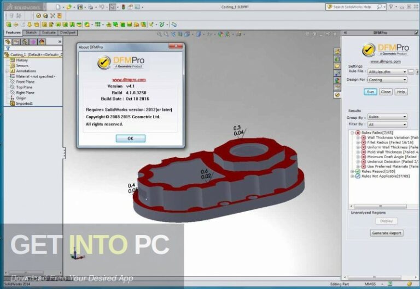Open the DisplayManager tab icon
Screen dimensions: 420x289
pyautogui.click(x=42, y=41)
